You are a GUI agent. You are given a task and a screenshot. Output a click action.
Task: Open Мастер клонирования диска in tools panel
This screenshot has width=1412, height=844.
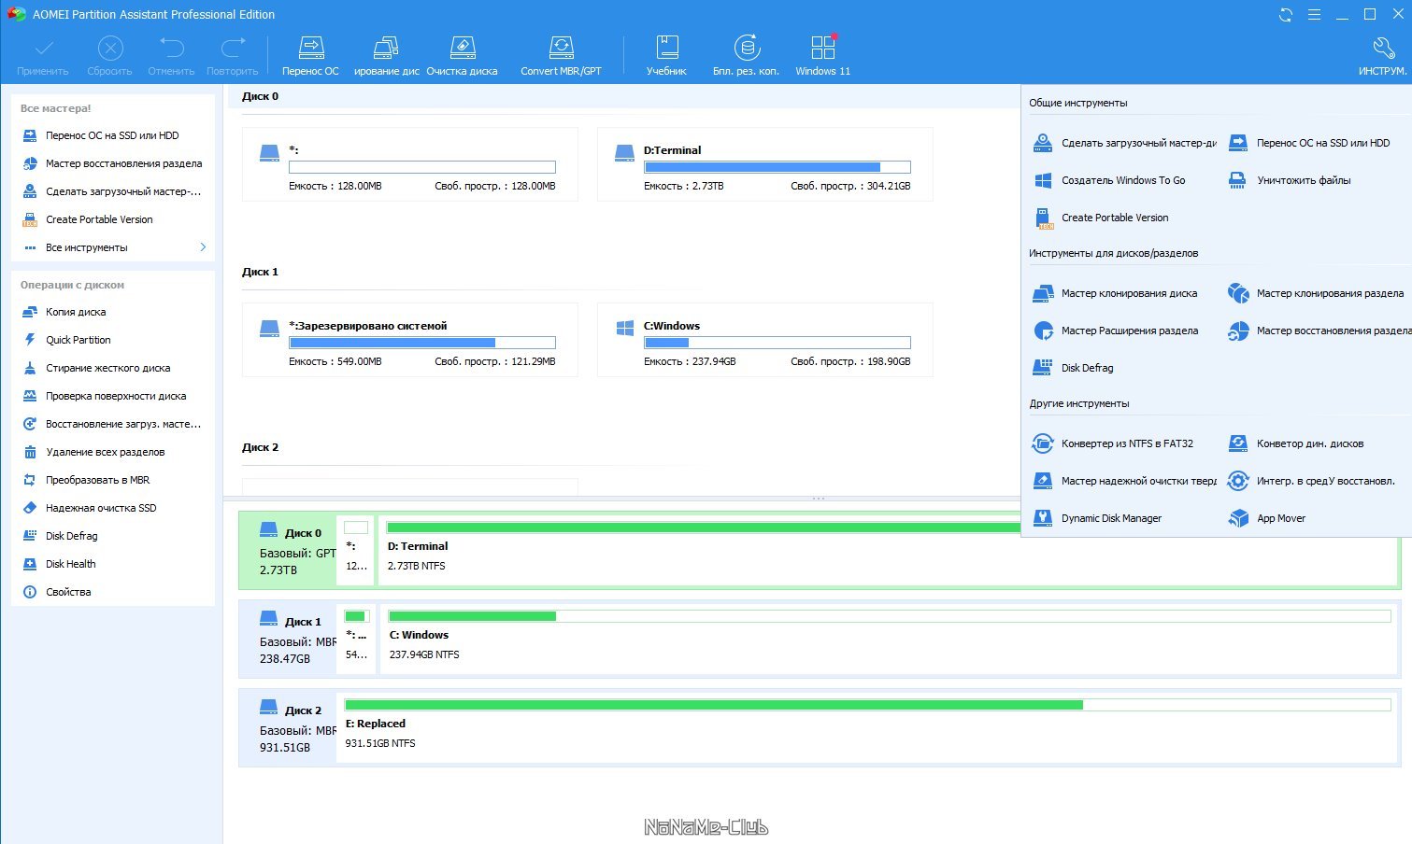click(x=1115, y=293)
